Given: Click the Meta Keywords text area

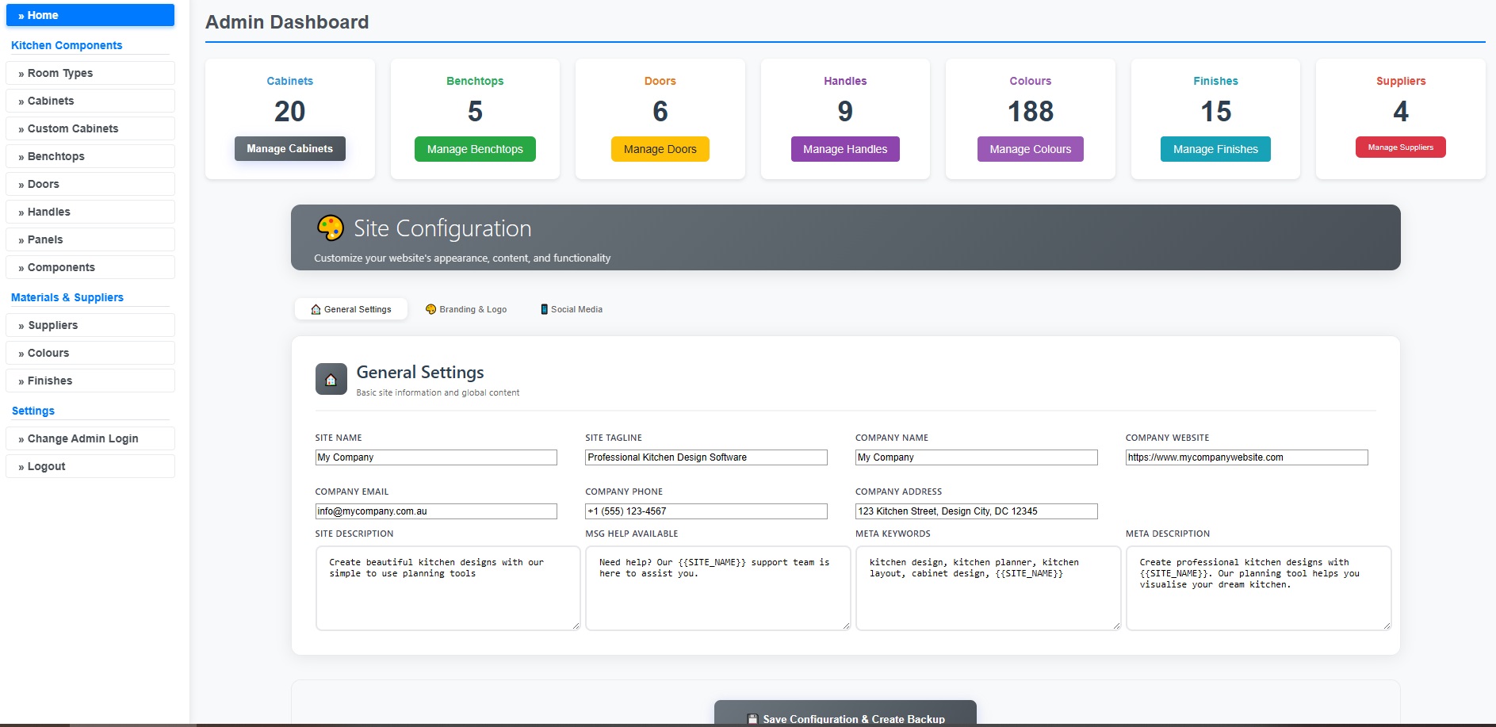Looking at the screenshot, I should (988, 588).
